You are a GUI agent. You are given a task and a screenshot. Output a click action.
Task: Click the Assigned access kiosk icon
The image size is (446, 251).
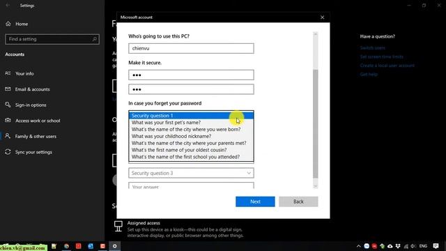point(118,226)
